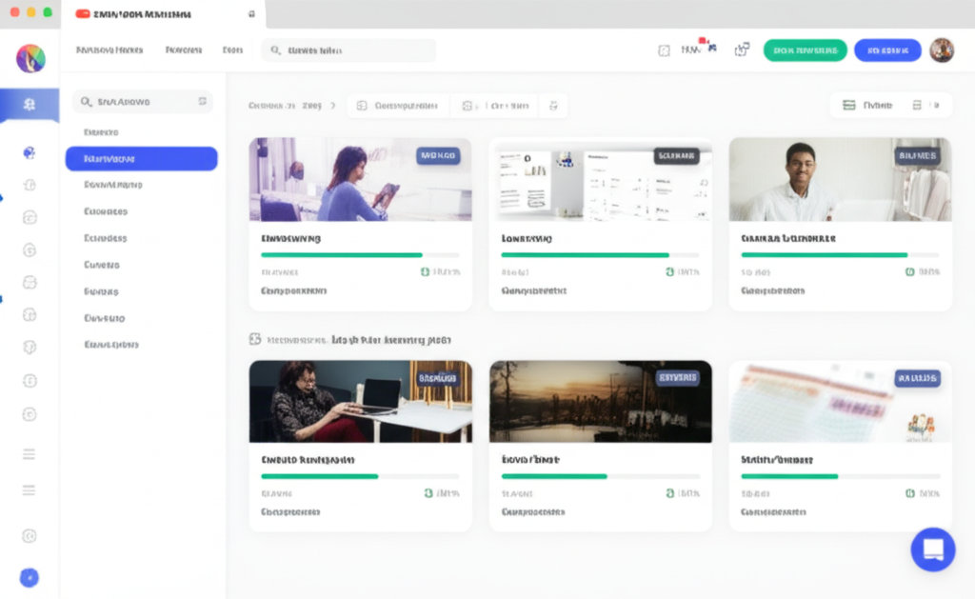The height and width of the screenshot is (599, 975).
Task: Toggle the small grid view icon at far right
Action: pyautogui.click(x=922, y=106)
